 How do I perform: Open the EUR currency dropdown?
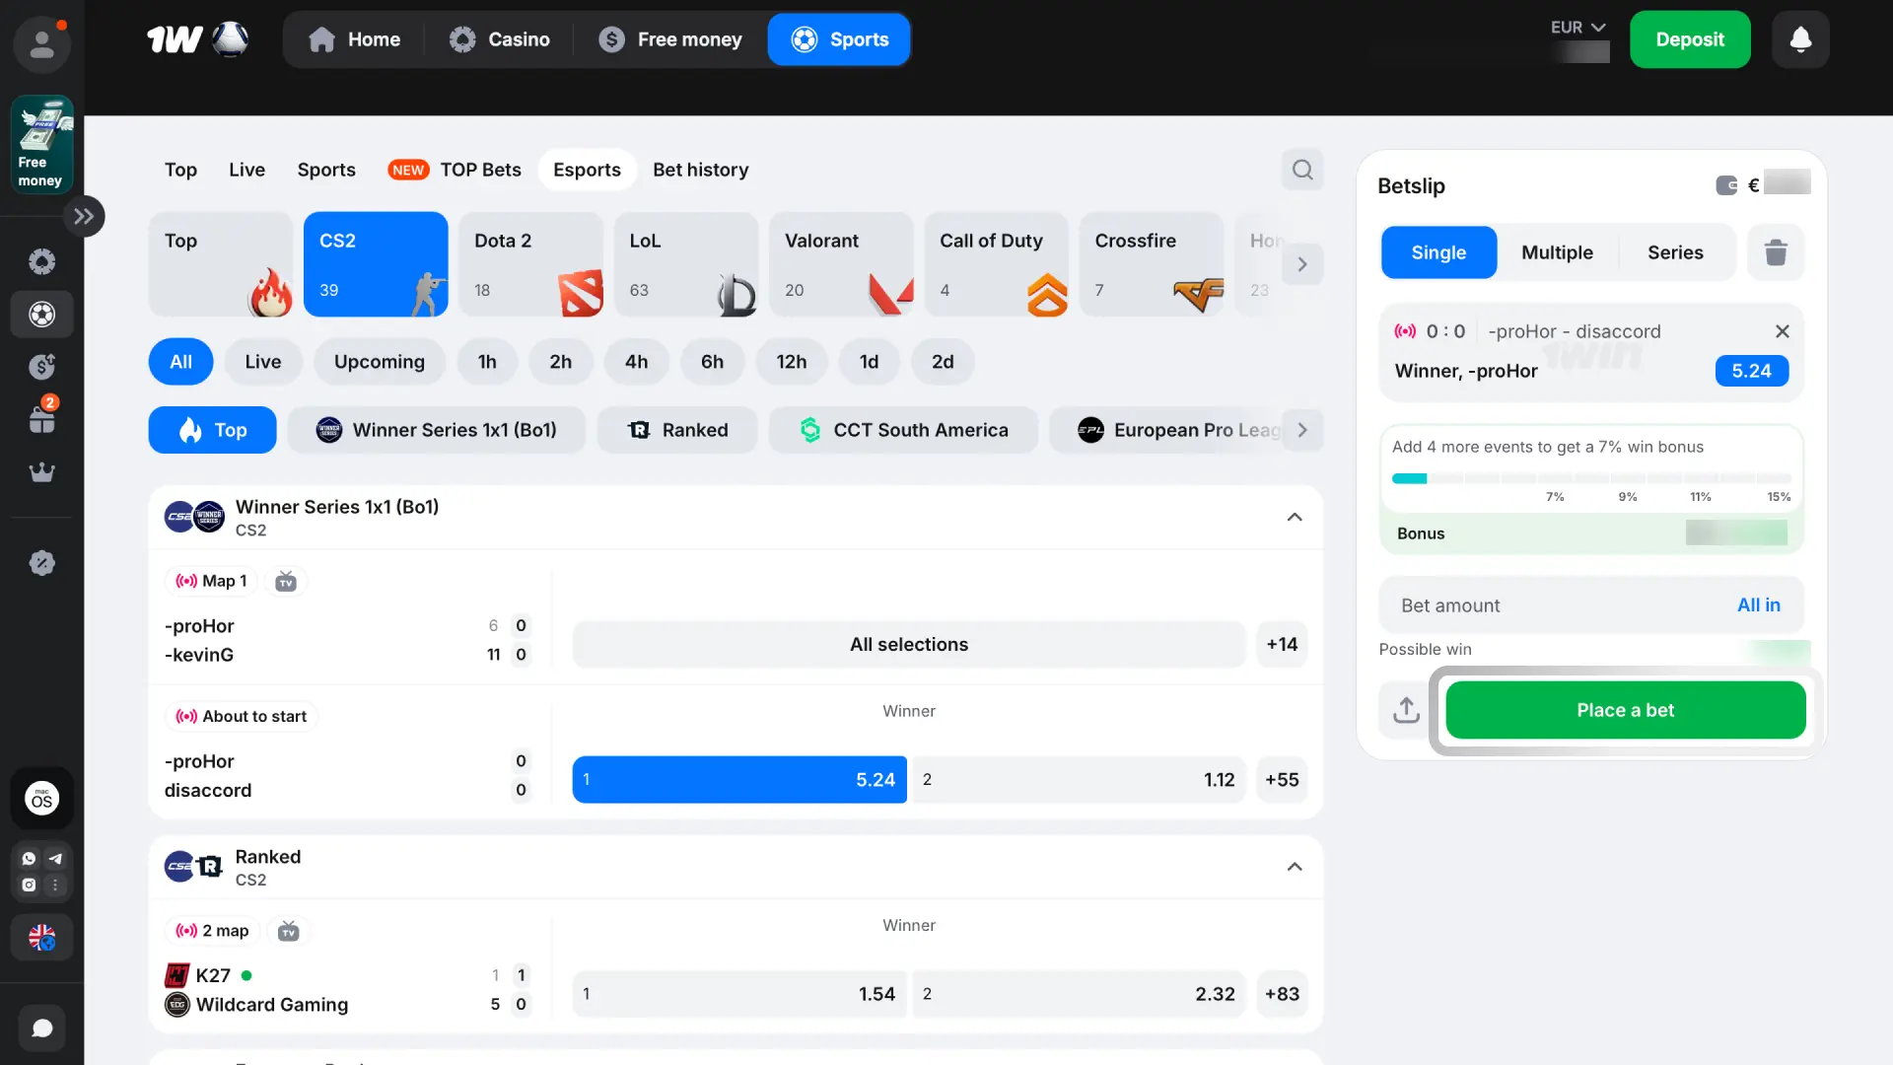(x=1578, y=28)
